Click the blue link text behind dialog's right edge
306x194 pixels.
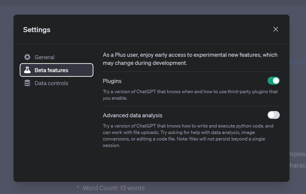coord(298,62)
